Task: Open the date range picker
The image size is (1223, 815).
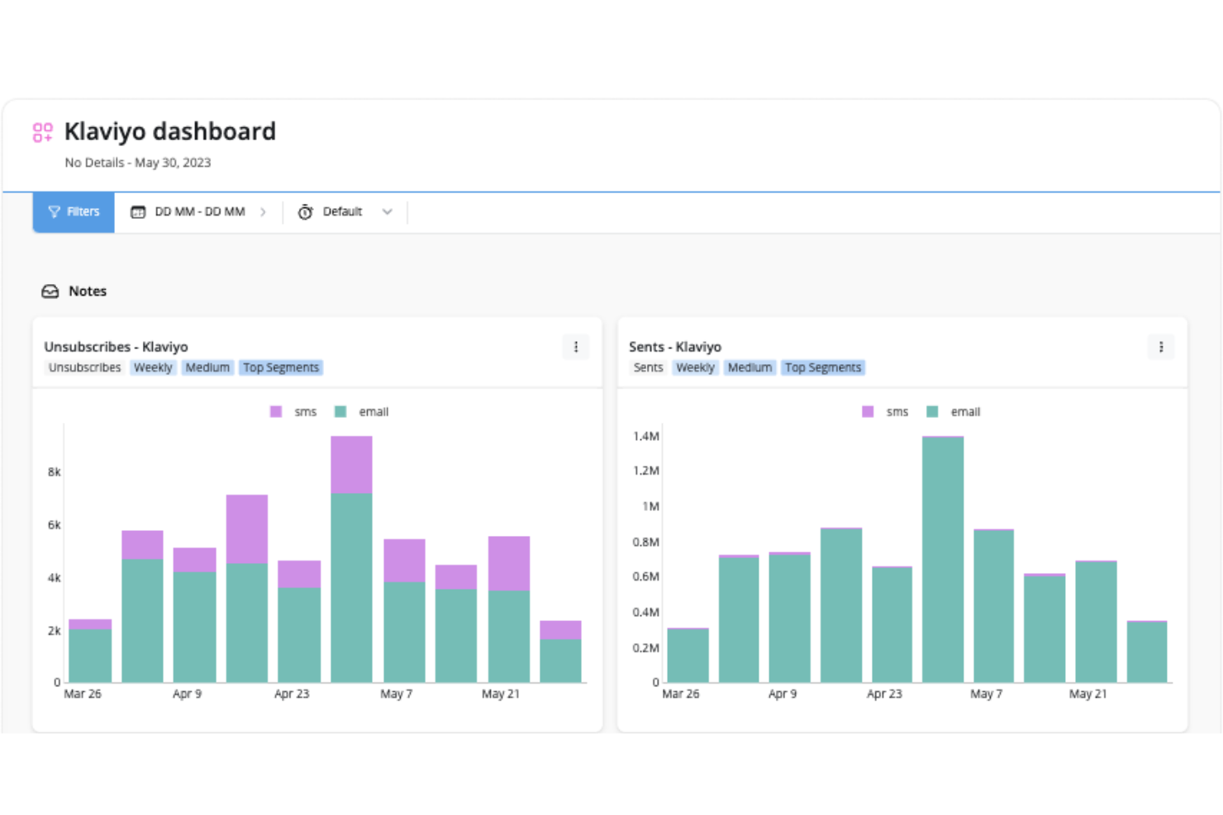Action: coord(198,211)
